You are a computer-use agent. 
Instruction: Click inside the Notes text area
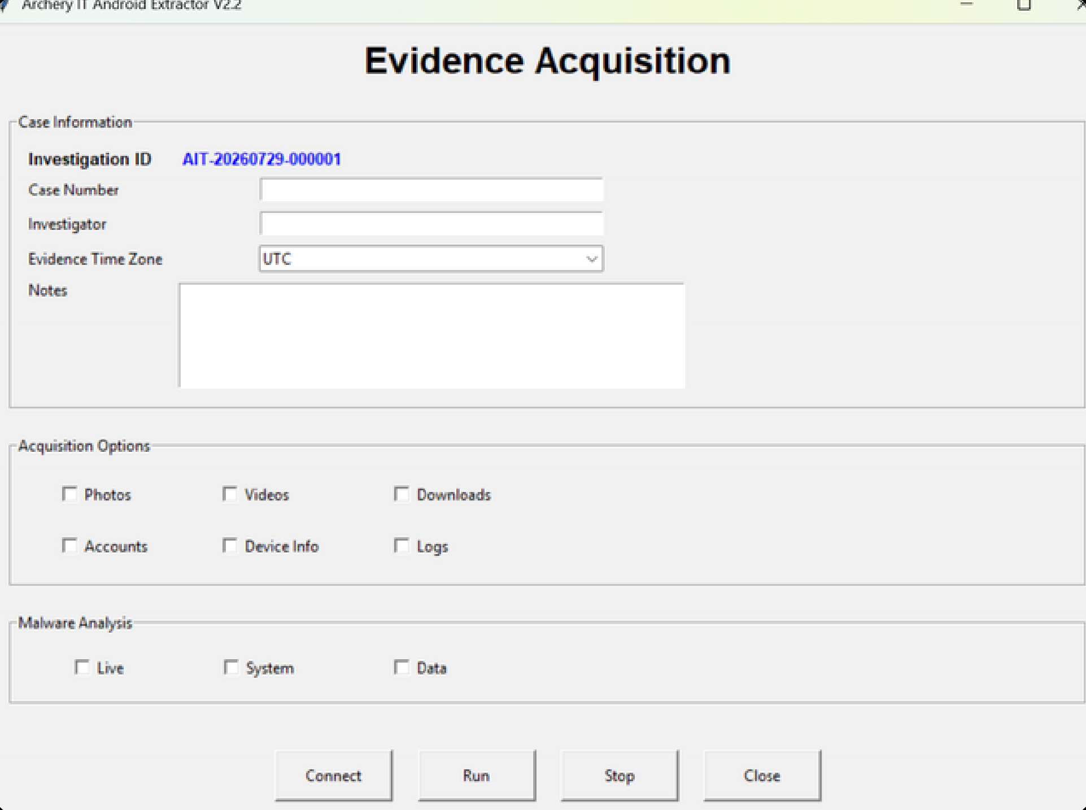(432, 336)
